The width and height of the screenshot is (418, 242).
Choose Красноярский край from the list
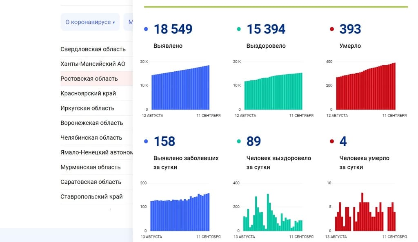88,93
